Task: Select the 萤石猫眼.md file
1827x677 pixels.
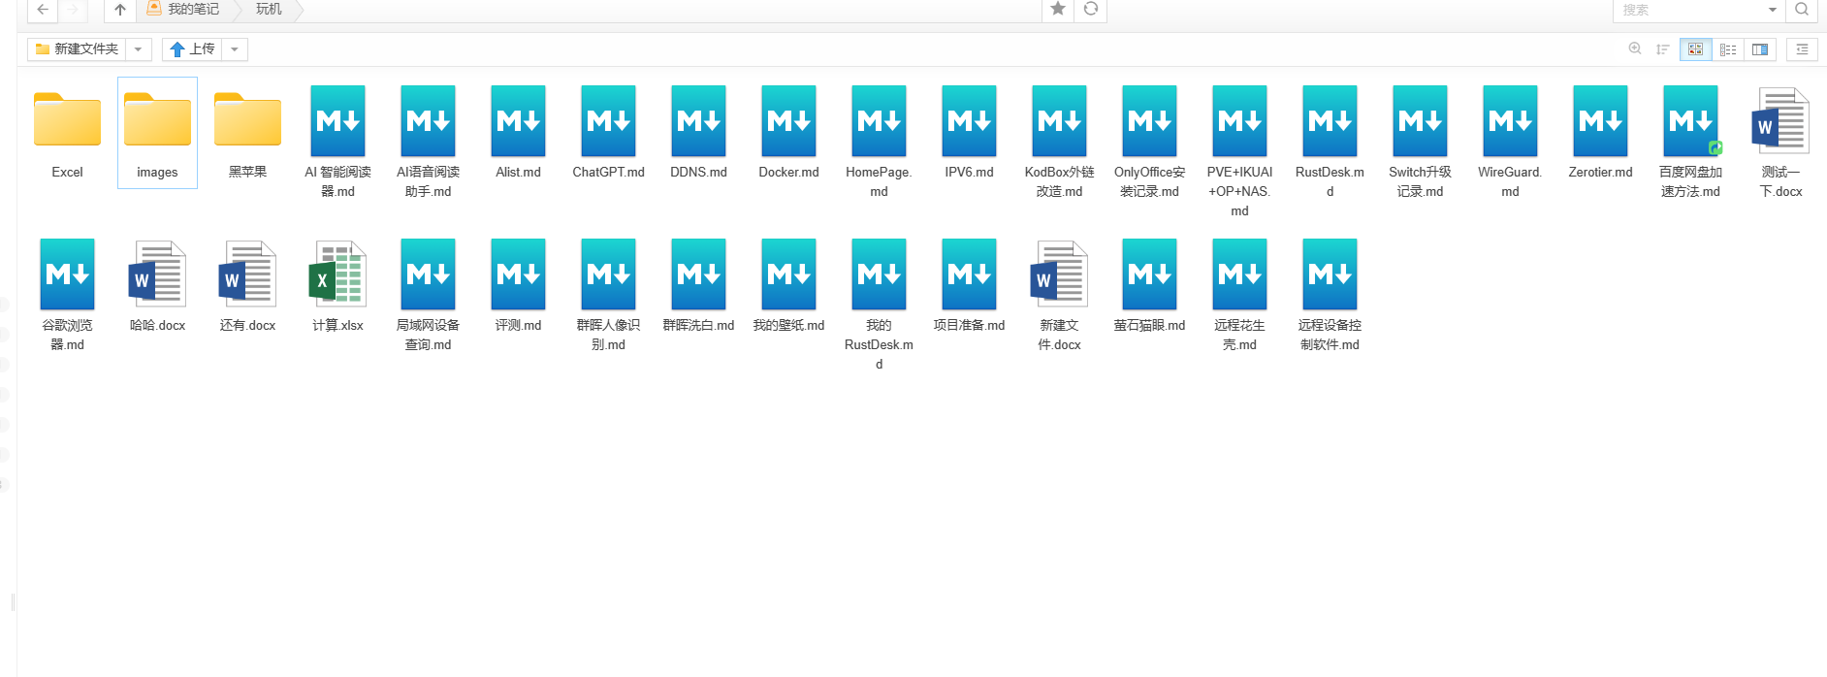Action: coord(1149,286)
